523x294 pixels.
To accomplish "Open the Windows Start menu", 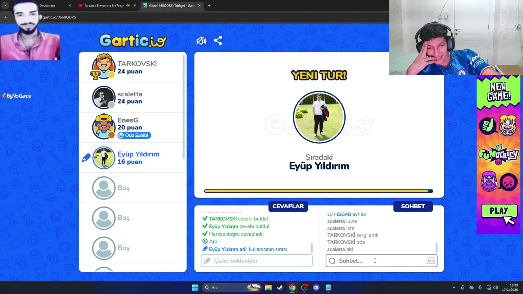I will tap(195, 287).
